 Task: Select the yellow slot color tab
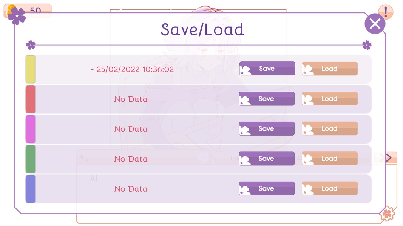pos(30,69)
